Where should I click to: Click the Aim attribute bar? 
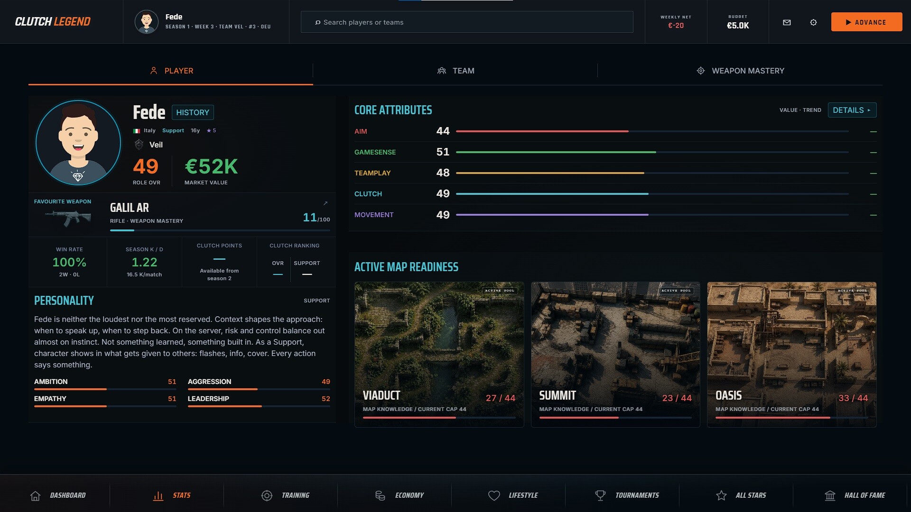click(x=652, y=131)
